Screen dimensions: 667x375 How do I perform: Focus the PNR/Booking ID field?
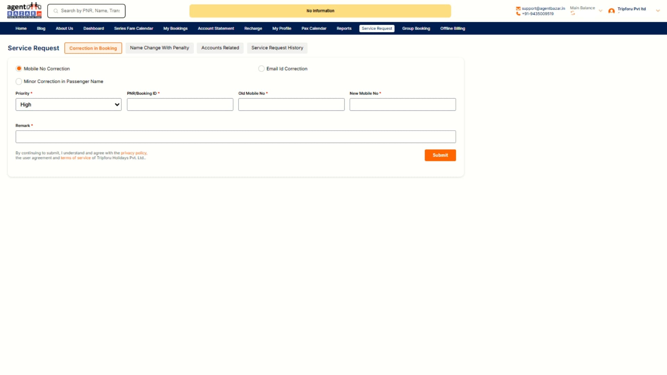coord(180,105)
